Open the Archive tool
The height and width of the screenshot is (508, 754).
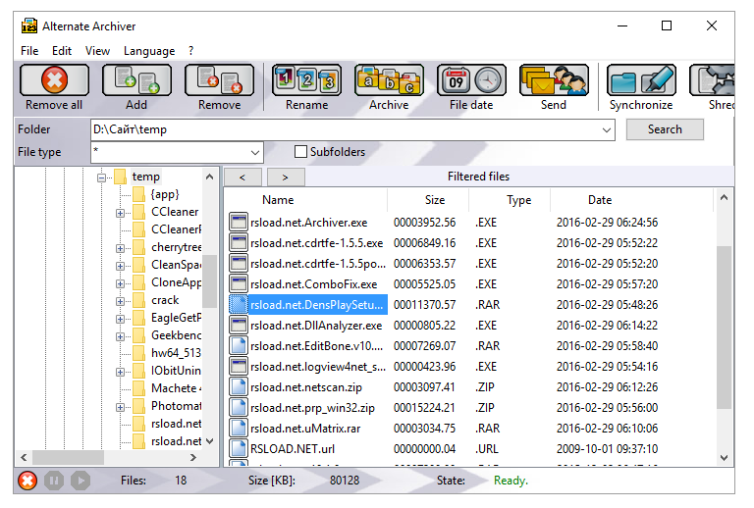pos(389,80)
